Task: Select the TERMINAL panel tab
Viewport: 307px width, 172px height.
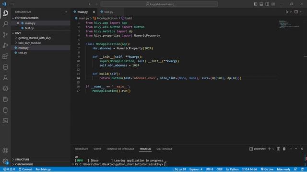Action: (145, 149)
